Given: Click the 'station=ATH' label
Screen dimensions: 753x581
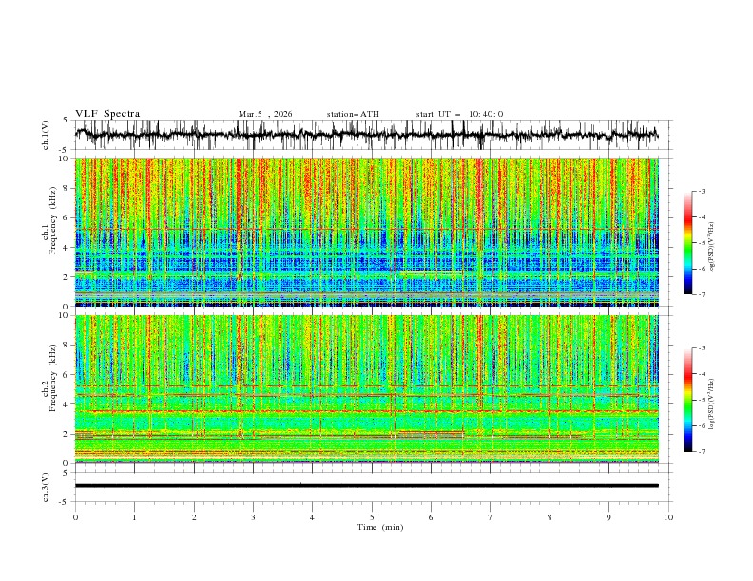Looking at the screenshot, I should pyautogui.click(x=353, y=114).
